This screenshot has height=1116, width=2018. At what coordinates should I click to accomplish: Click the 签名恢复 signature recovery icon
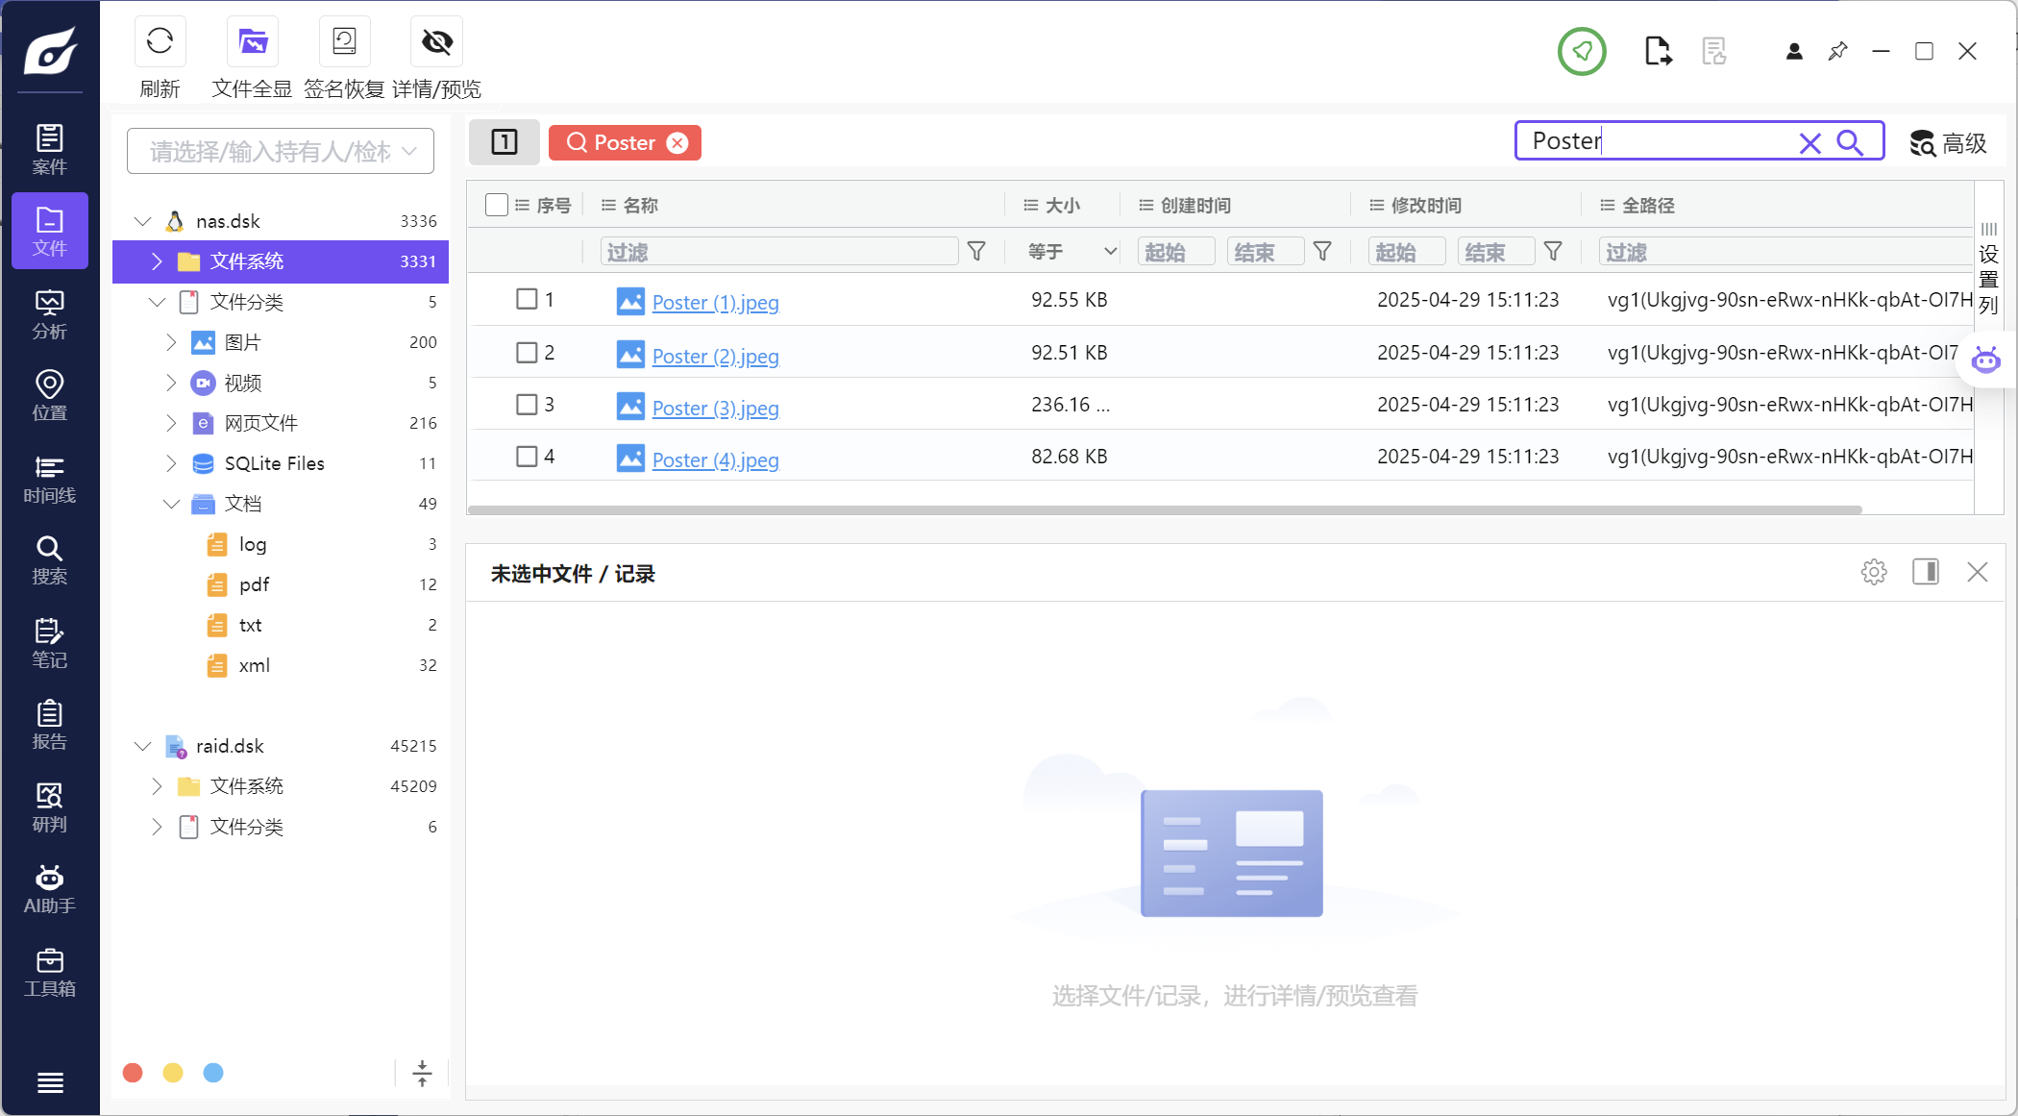click(x=344, y=41)
